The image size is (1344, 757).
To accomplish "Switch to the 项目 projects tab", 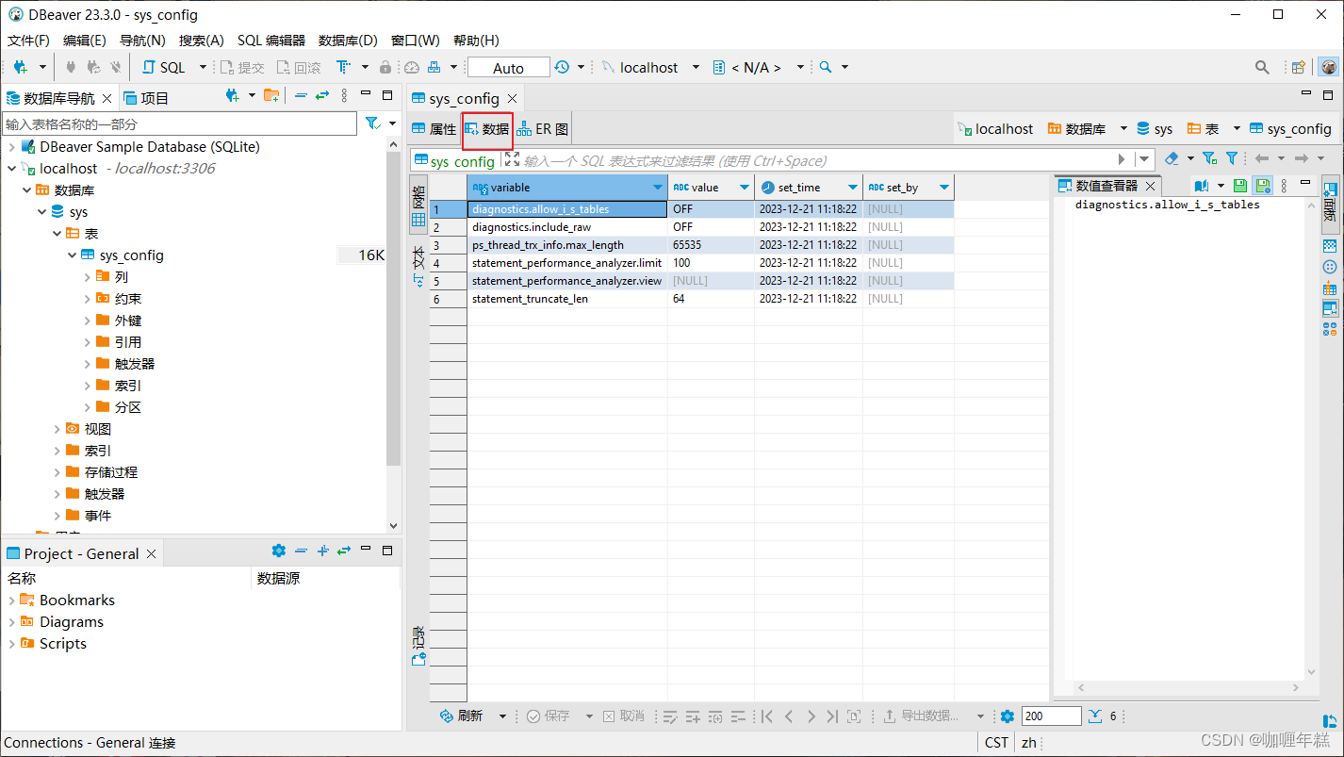I will [x=146, y=98].
